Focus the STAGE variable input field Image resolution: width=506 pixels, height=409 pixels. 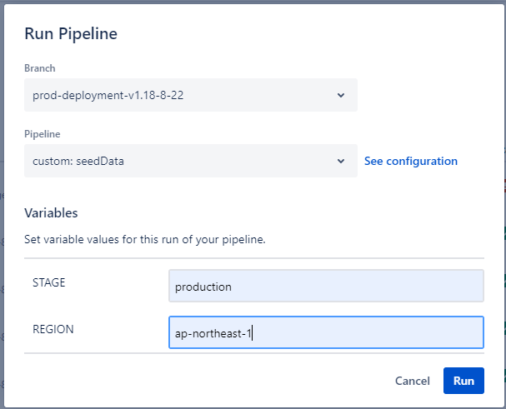(x=325, y=286)
